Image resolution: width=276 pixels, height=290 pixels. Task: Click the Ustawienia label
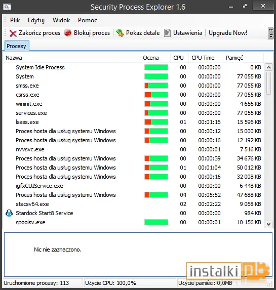pos(187,33)
